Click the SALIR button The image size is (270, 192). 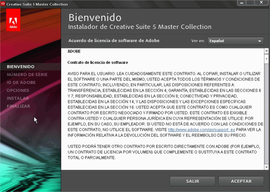tap(192, 181)
